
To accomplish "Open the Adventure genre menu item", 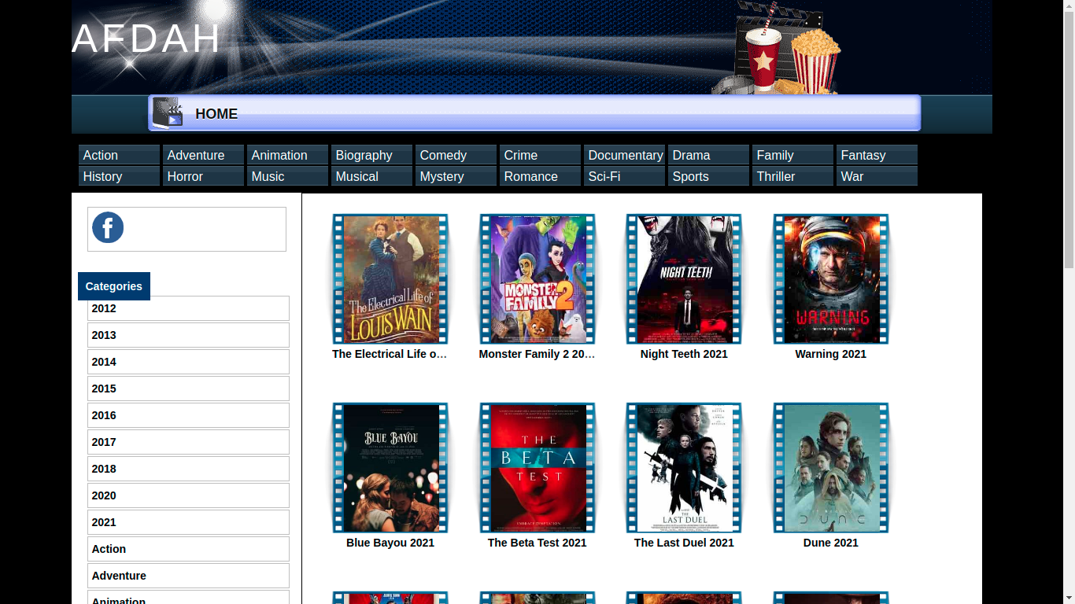I will click(203, 155).
